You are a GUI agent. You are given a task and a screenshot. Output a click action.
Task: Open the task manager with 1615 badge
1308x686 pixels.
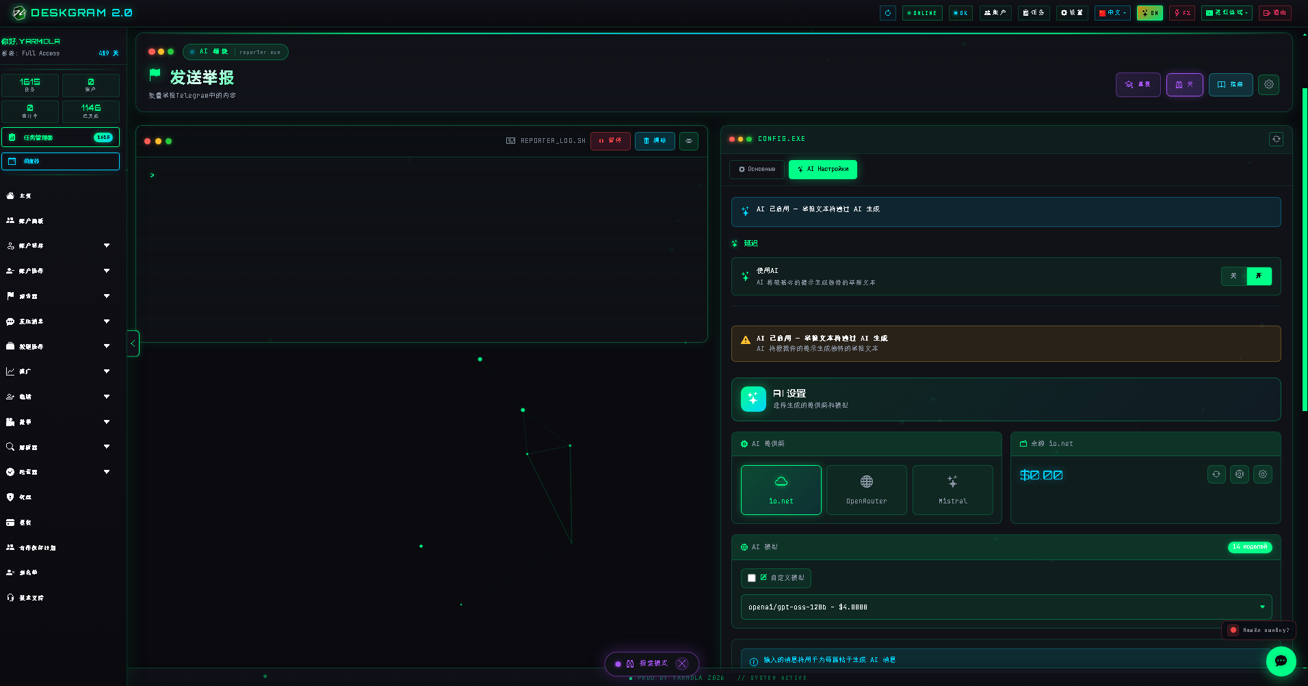60,137
